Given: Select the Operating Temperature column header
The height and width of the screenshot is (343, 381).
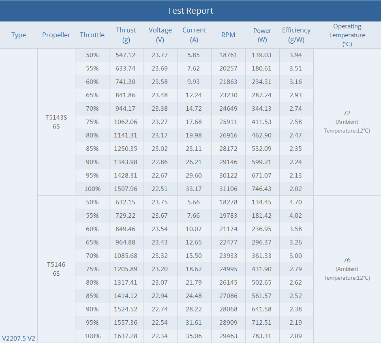Looking at the screenshot, I should (347, 35).
